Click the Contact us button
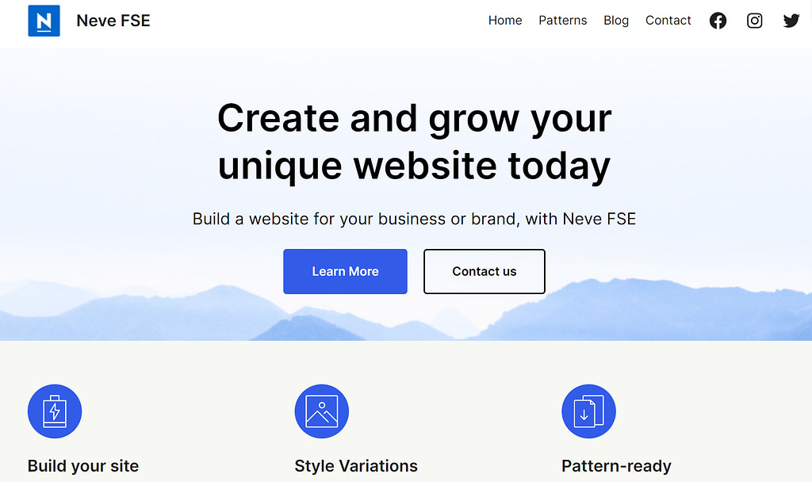The height and width of the screenshot is (482, 812). [x=485, y=271]
